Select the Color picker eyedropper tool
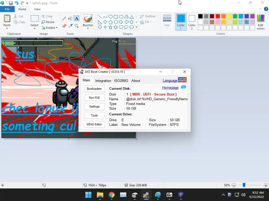Screen dimensions: 269x201 pos(70,26)
